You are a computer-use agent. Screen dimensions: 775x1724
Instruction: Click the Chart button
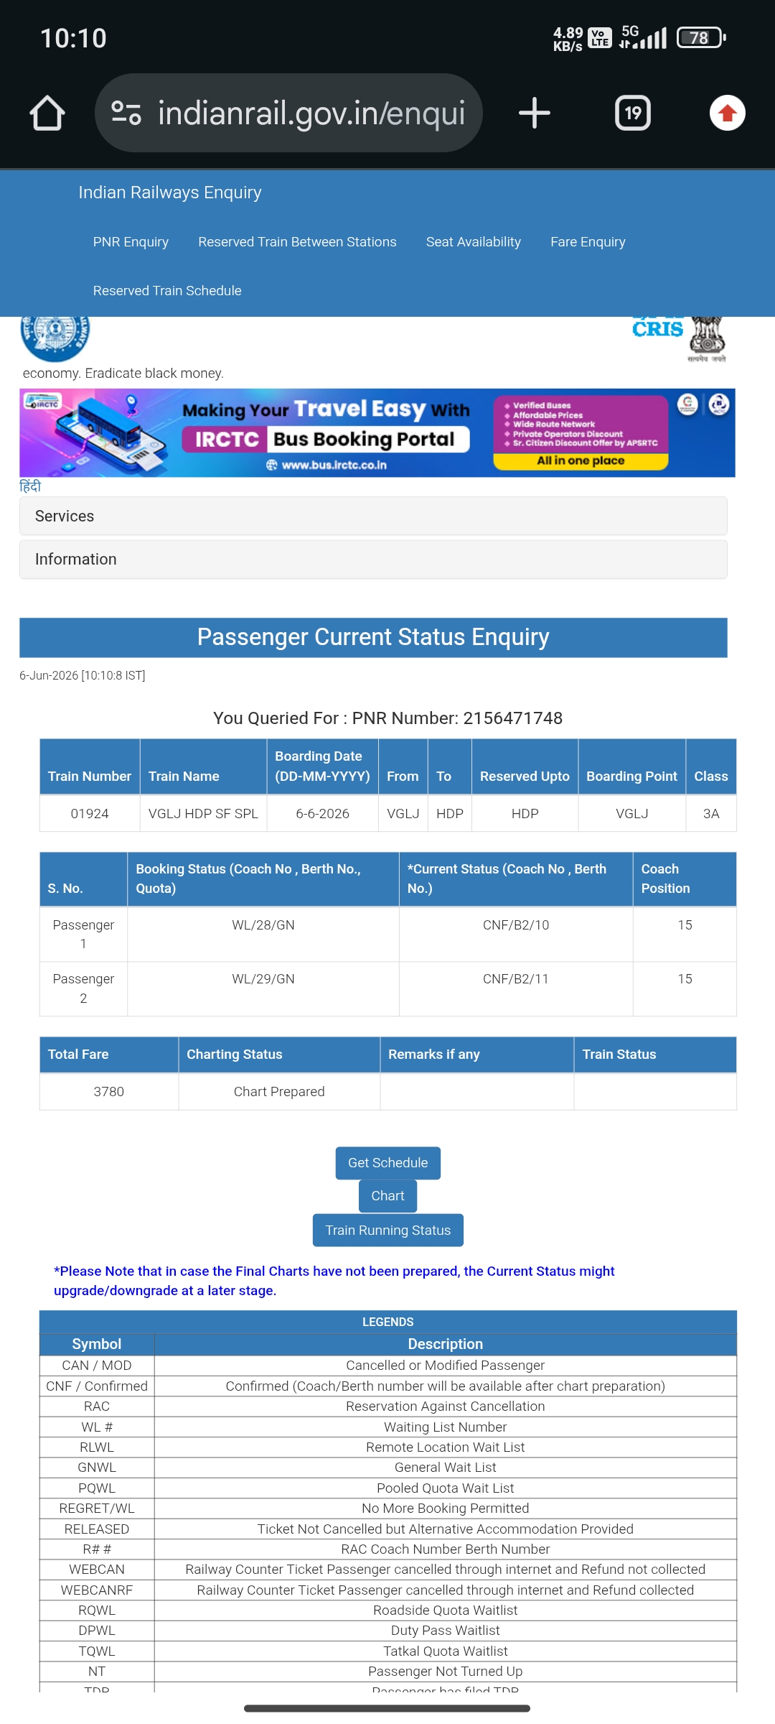coord(387,1196)
